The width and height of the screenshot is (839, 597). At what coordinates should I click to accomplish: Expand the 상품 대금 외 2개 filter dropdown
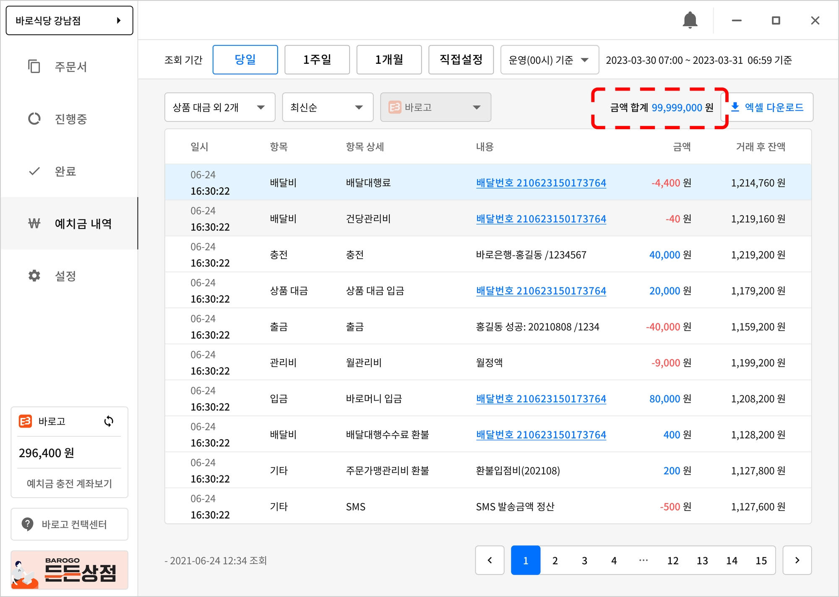click(220, 107)
